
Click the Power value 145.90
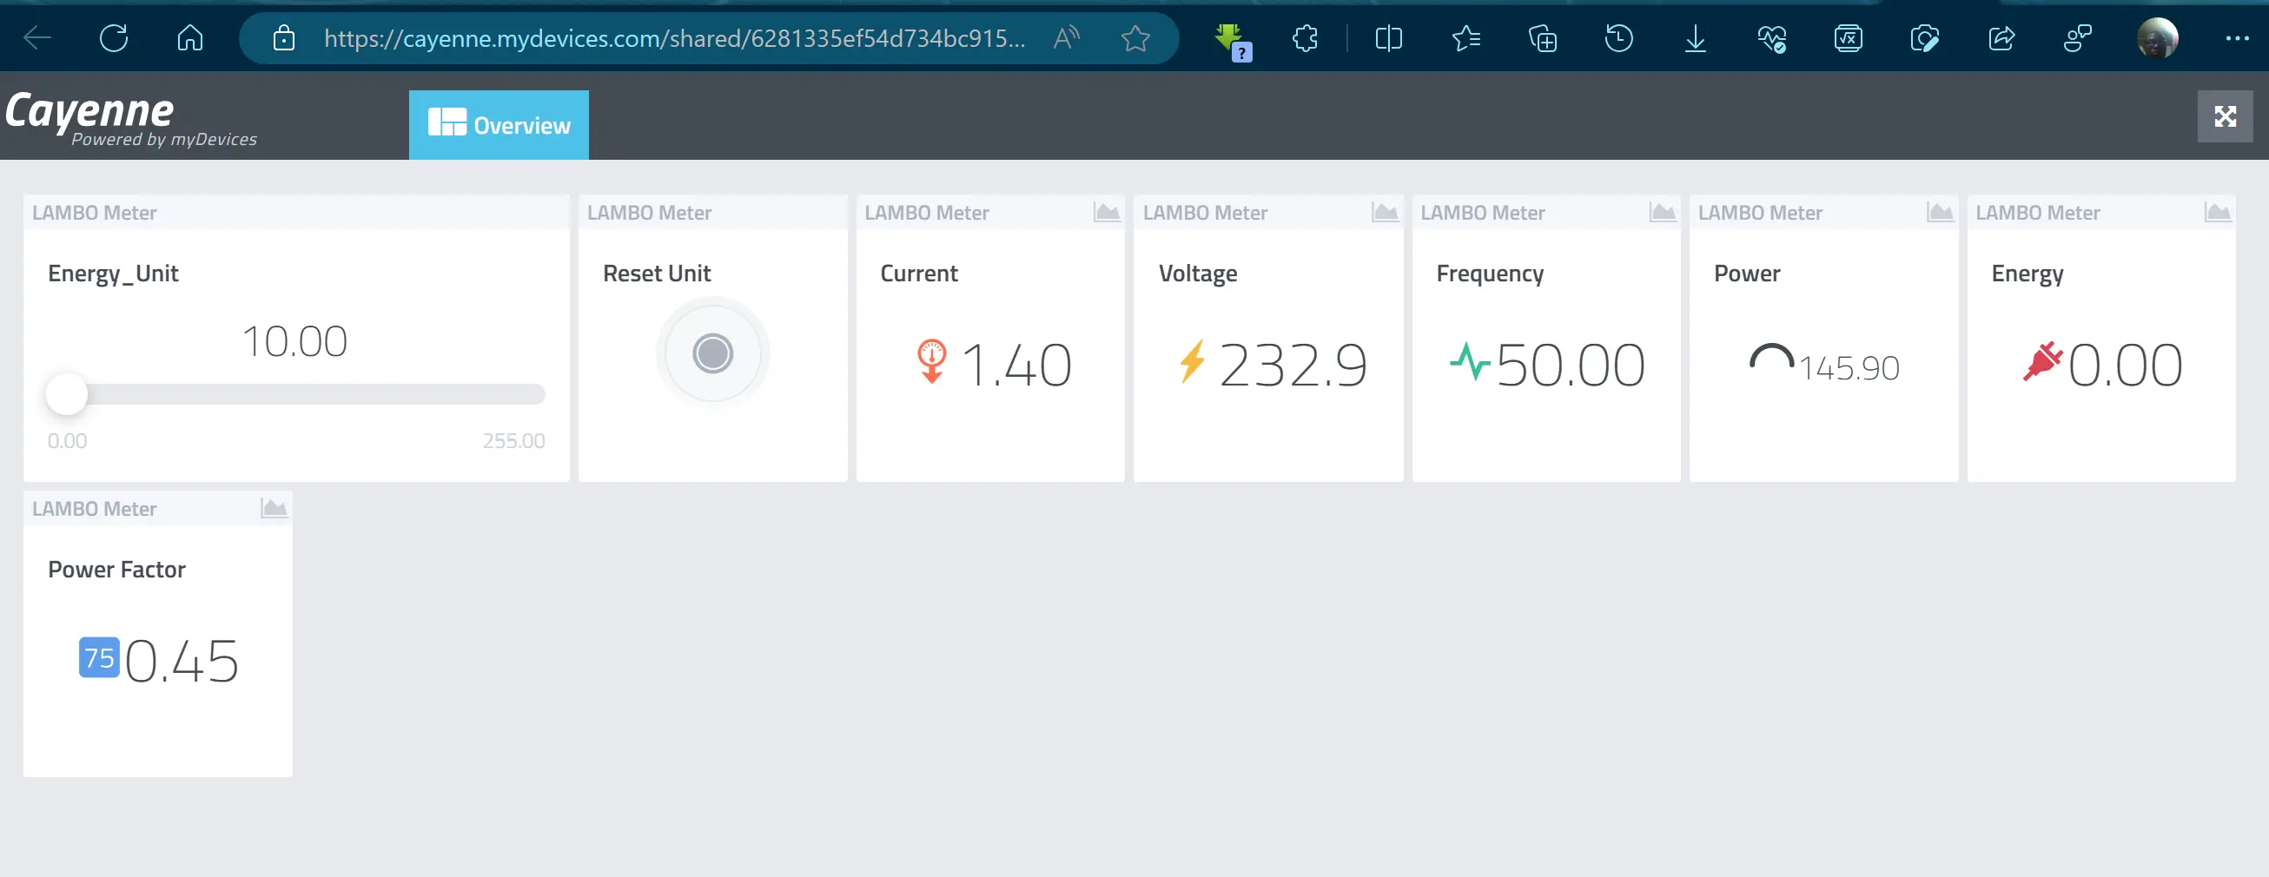click(x=1849, y=368)
